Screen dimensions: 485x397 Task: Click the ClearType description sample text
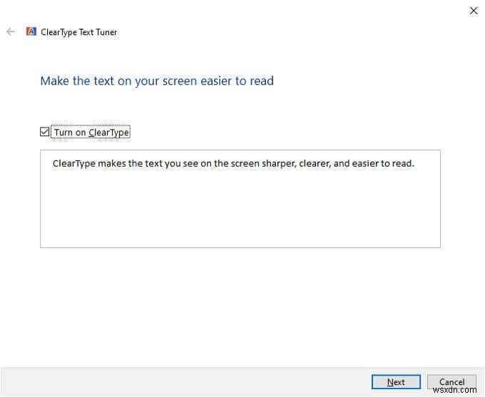(233, 163)
